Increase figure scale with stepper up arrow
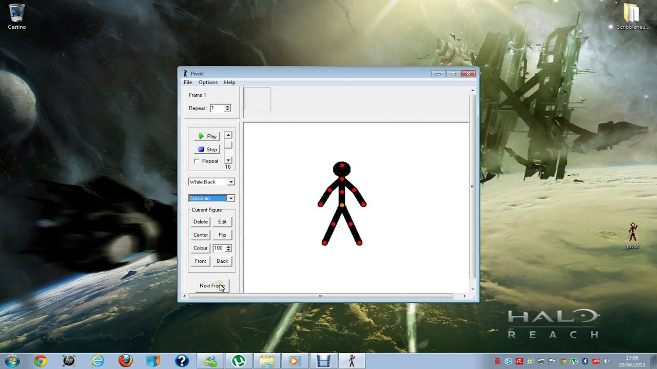Viewport: 657px width, 369px height. [x=228, y=247]
